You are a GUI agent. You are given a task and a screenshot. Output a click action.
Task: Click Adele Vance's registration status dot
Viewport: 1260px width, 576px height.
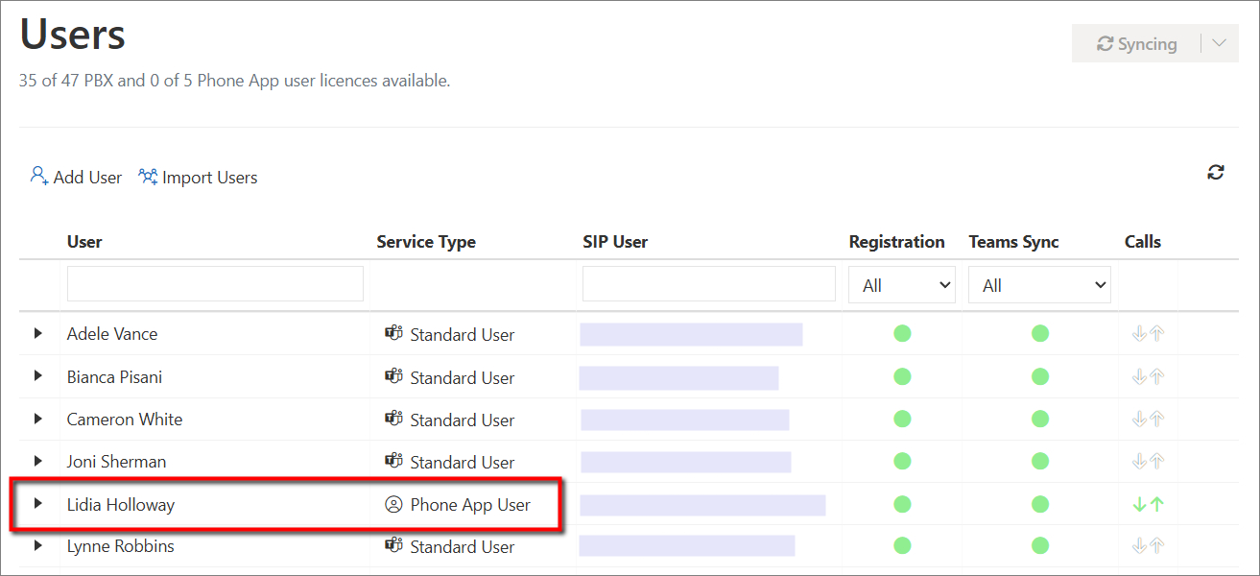pyautogui.click(x=902, y=334)
